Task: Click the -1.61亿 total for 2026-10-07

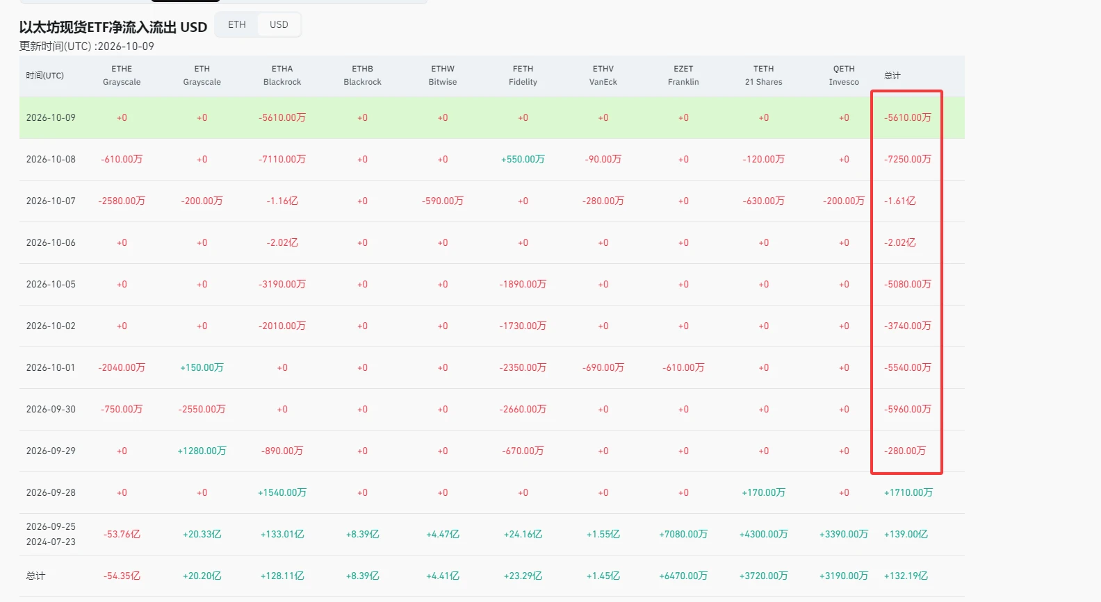Action: (900, 201)
